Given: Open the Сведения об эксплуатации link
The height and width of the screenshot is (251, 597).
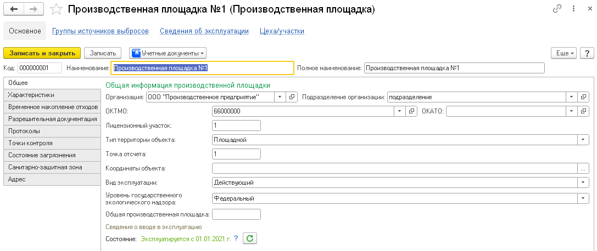Looking at the screenshot, I should point(204,31).
